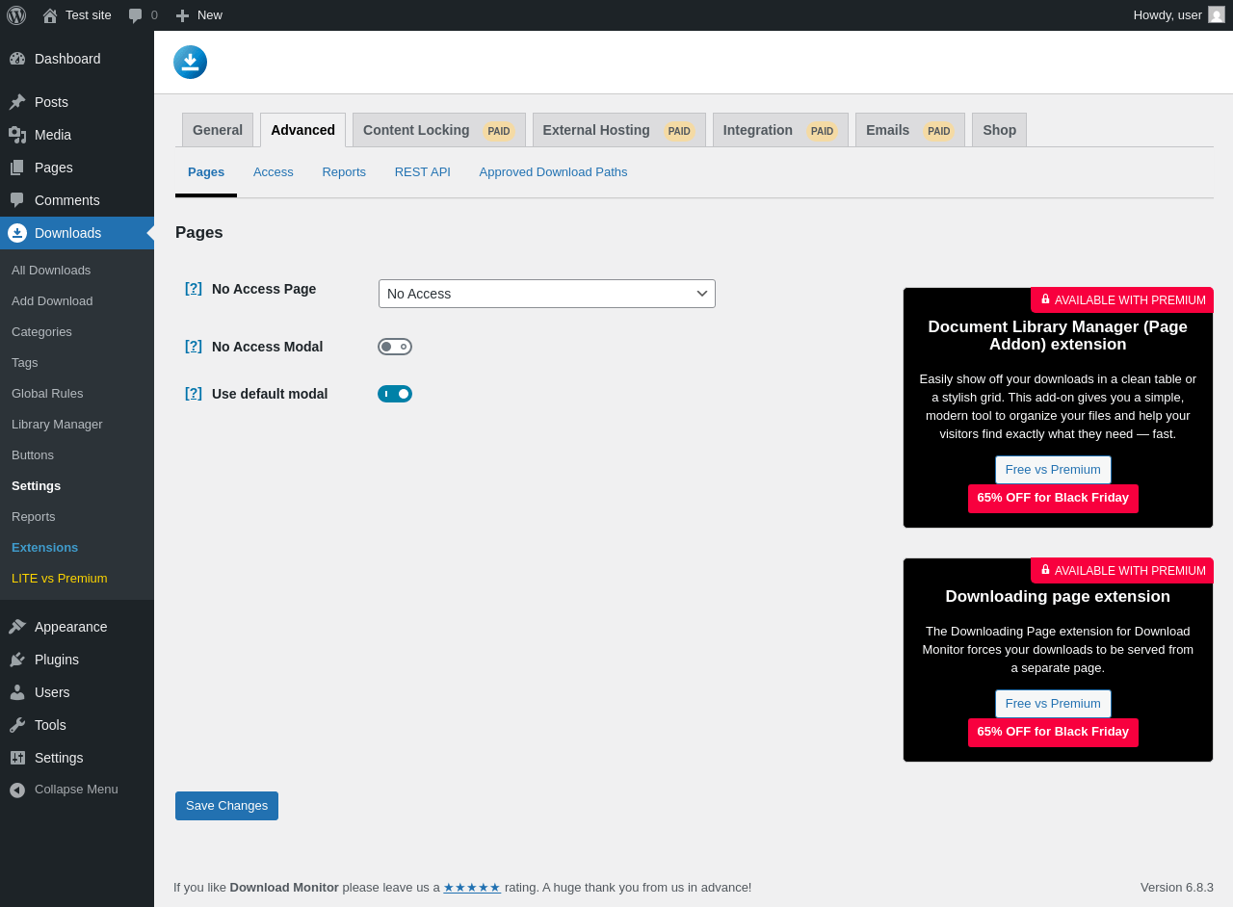The width and height of the screenshot is (1233, 907).
Task: Open the Content Locking tab
Action: tap(439, 130)
